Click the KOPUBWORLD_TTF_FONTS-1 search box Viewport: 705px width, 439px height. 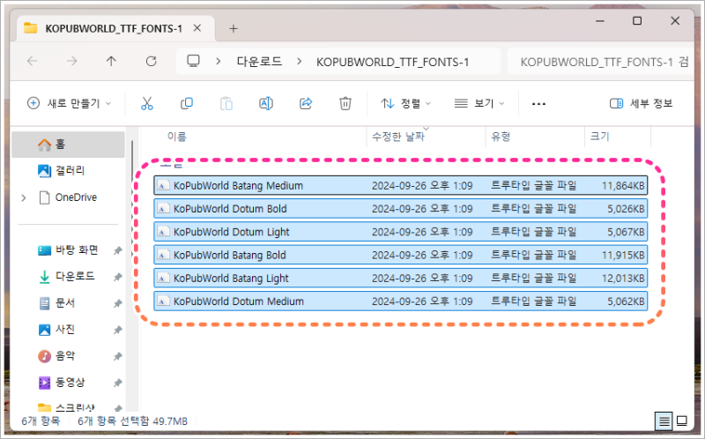coord(601,62)
